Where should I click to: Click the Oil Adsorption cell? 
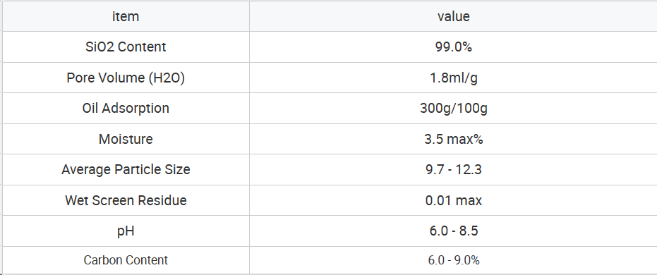tap(126, 108)
